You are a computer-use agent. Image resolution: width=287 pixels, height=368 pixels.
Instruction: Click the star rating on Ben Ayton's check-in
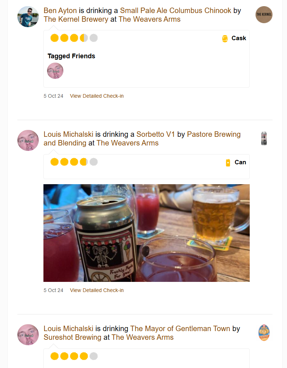(74, 38)
